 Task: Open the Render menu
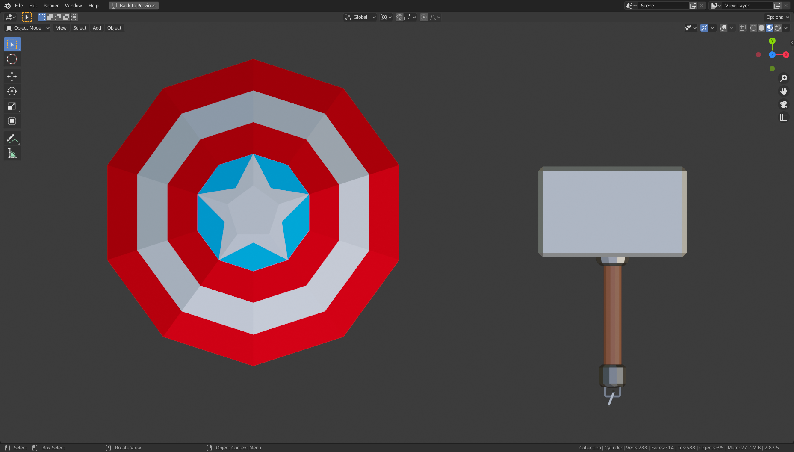coord(51,6)
